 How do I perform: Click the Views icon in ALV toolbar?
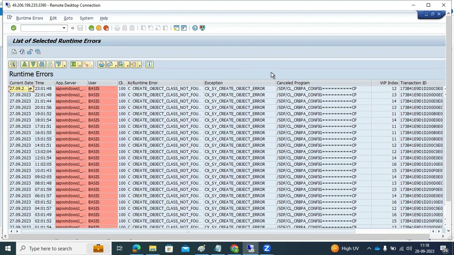point(110,64)
